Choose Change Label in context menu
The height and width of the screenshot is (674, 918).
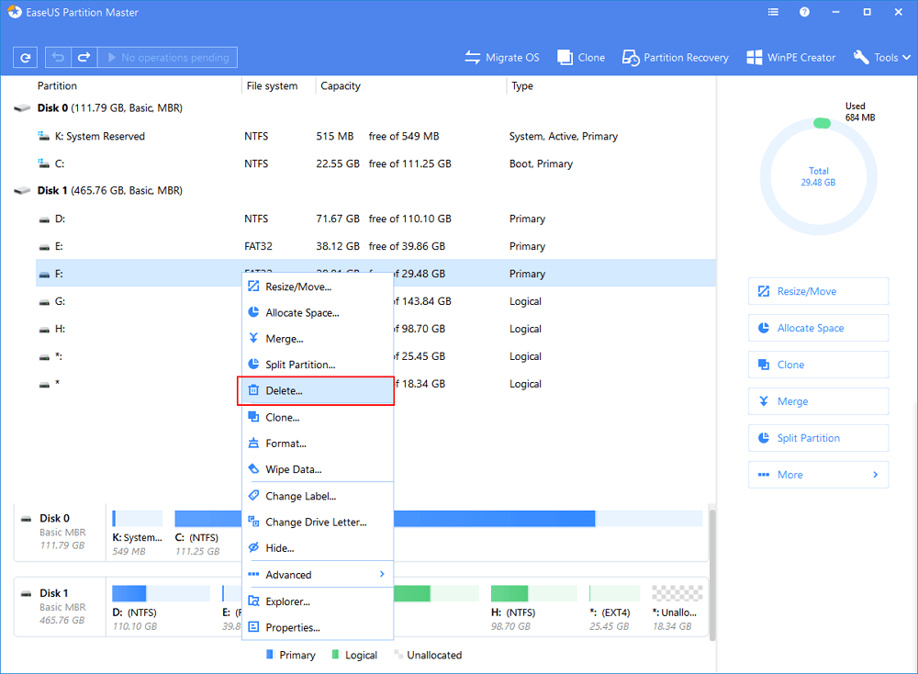[x=318, y=496]
